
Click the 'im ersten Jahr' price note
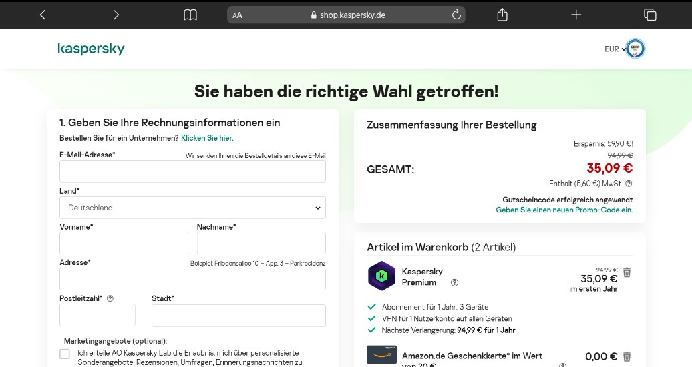pos(593,289)
